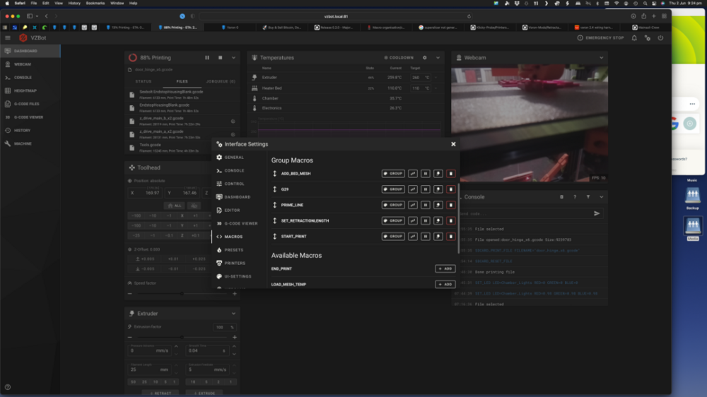Open Heater Bed target temperature preset dropdown
707x397 pixels.
tap(436, 88)
